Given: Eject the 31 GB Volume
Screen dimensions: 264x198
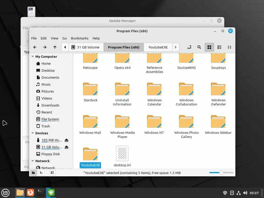Looking at the screenshot, I should pos(67,147).
